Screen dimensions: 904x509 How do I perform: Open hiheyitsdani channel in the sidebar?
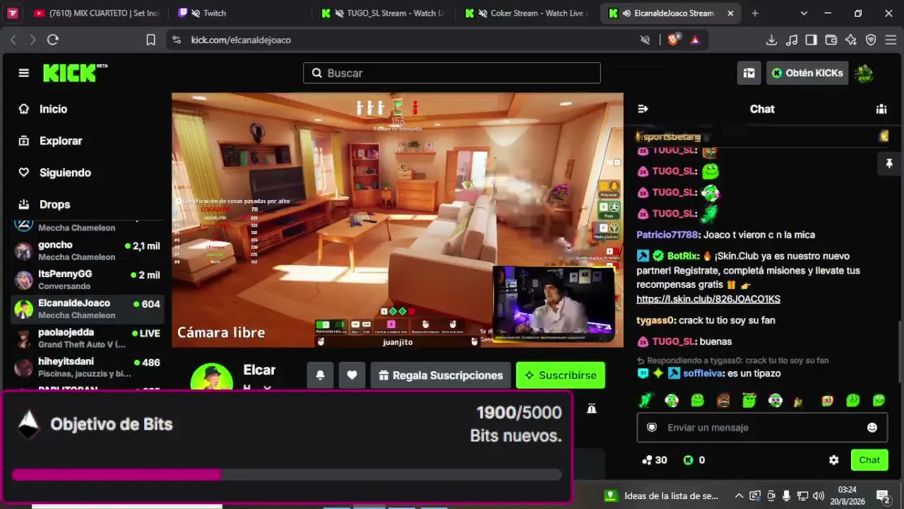coord(88,368)
